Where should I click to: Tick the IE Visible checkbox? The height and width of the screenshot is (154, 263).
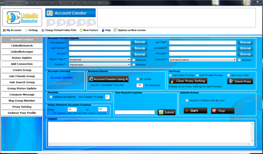pyautogui.click(x=138, y=79)
